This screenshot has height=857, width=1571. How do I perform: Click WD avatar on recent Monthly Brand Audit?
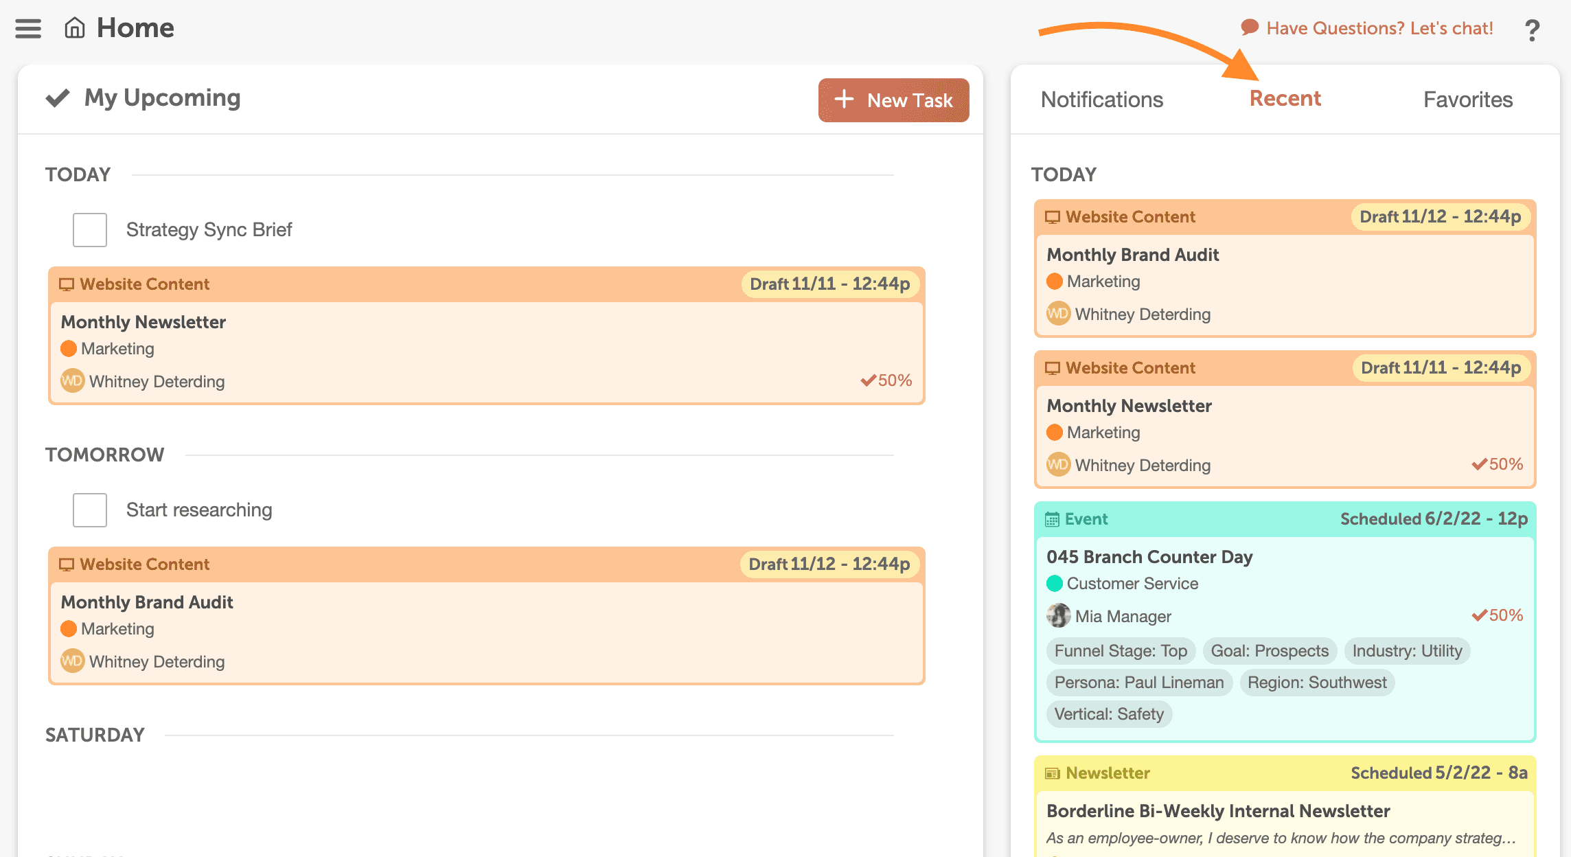pos(1058,314)
